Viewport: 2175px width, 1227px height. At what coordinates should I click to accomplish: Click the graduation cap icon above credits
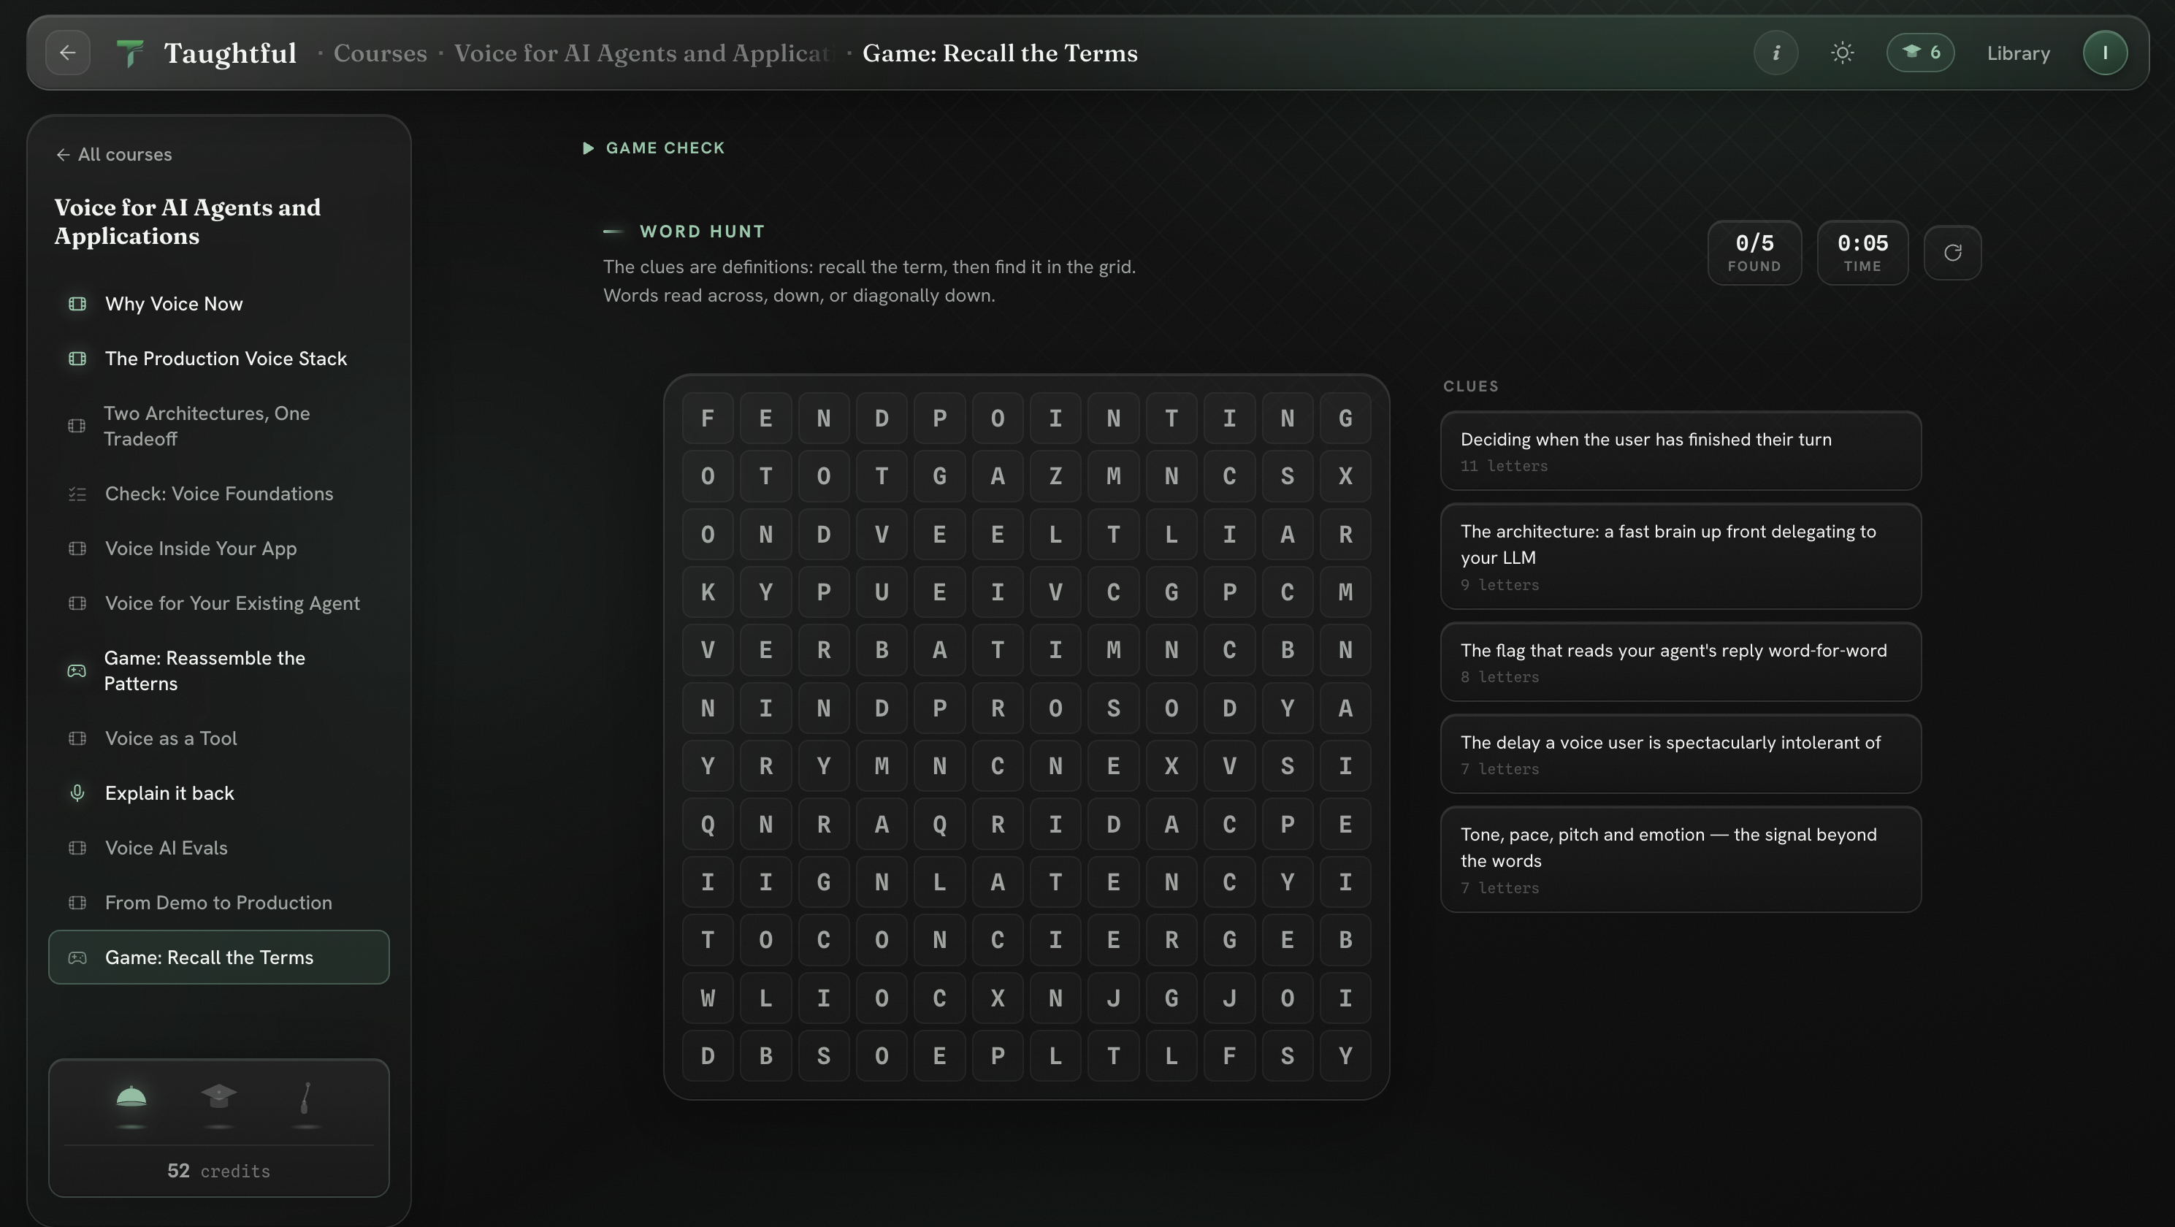click(218, 1096)
